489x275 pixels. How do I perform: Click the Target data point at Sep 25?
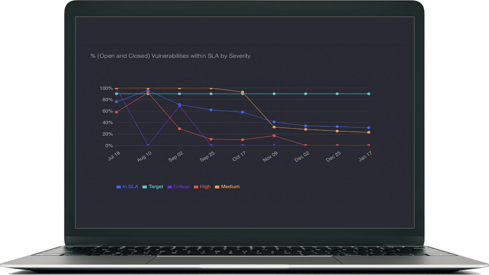point(211,94)
